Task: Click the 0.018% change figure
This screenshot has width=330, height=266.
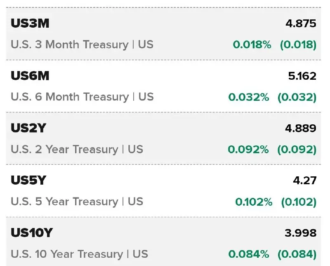Action: pyautogui.click(x=252, y=45)
